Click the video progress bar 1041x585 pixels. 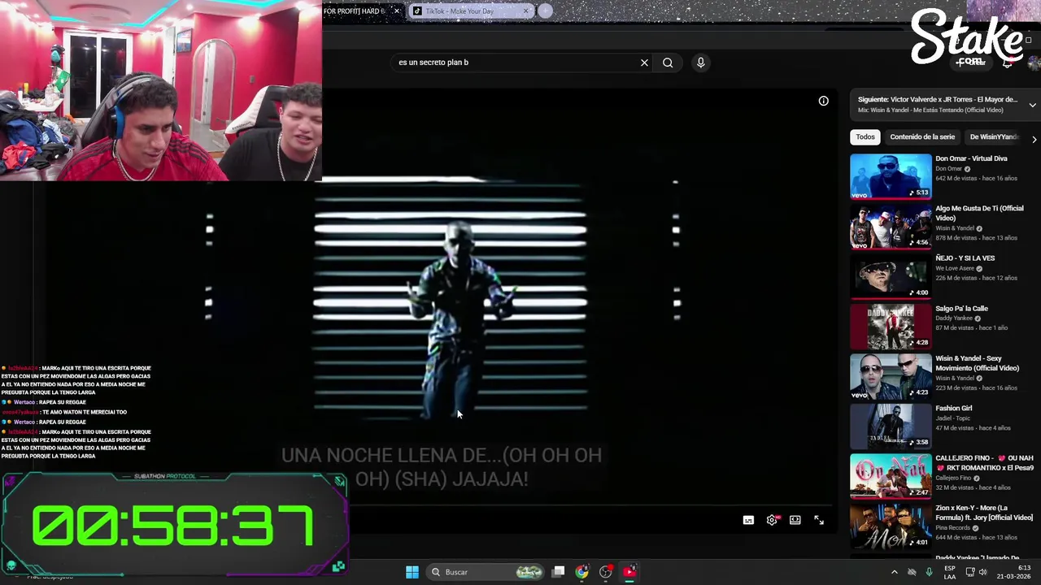[590, 505]
